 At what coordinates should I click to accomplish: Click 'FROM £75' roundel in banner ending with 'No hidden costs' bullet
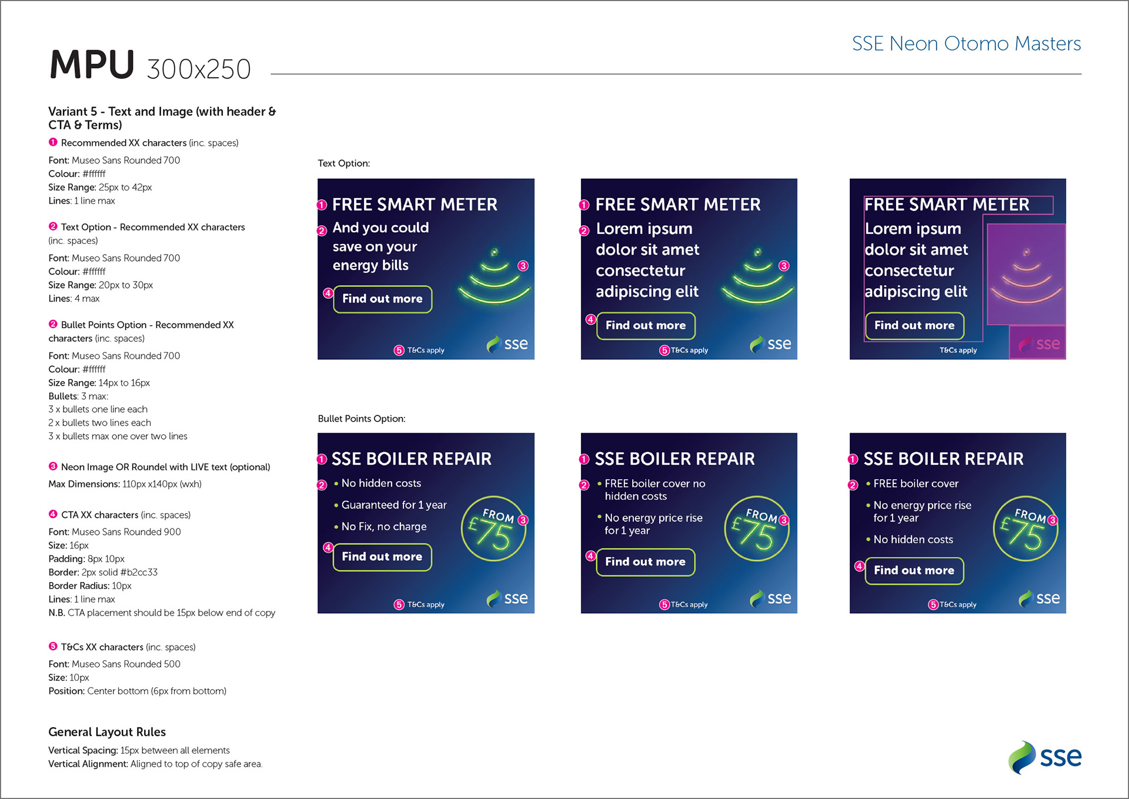pos(1026,529)
